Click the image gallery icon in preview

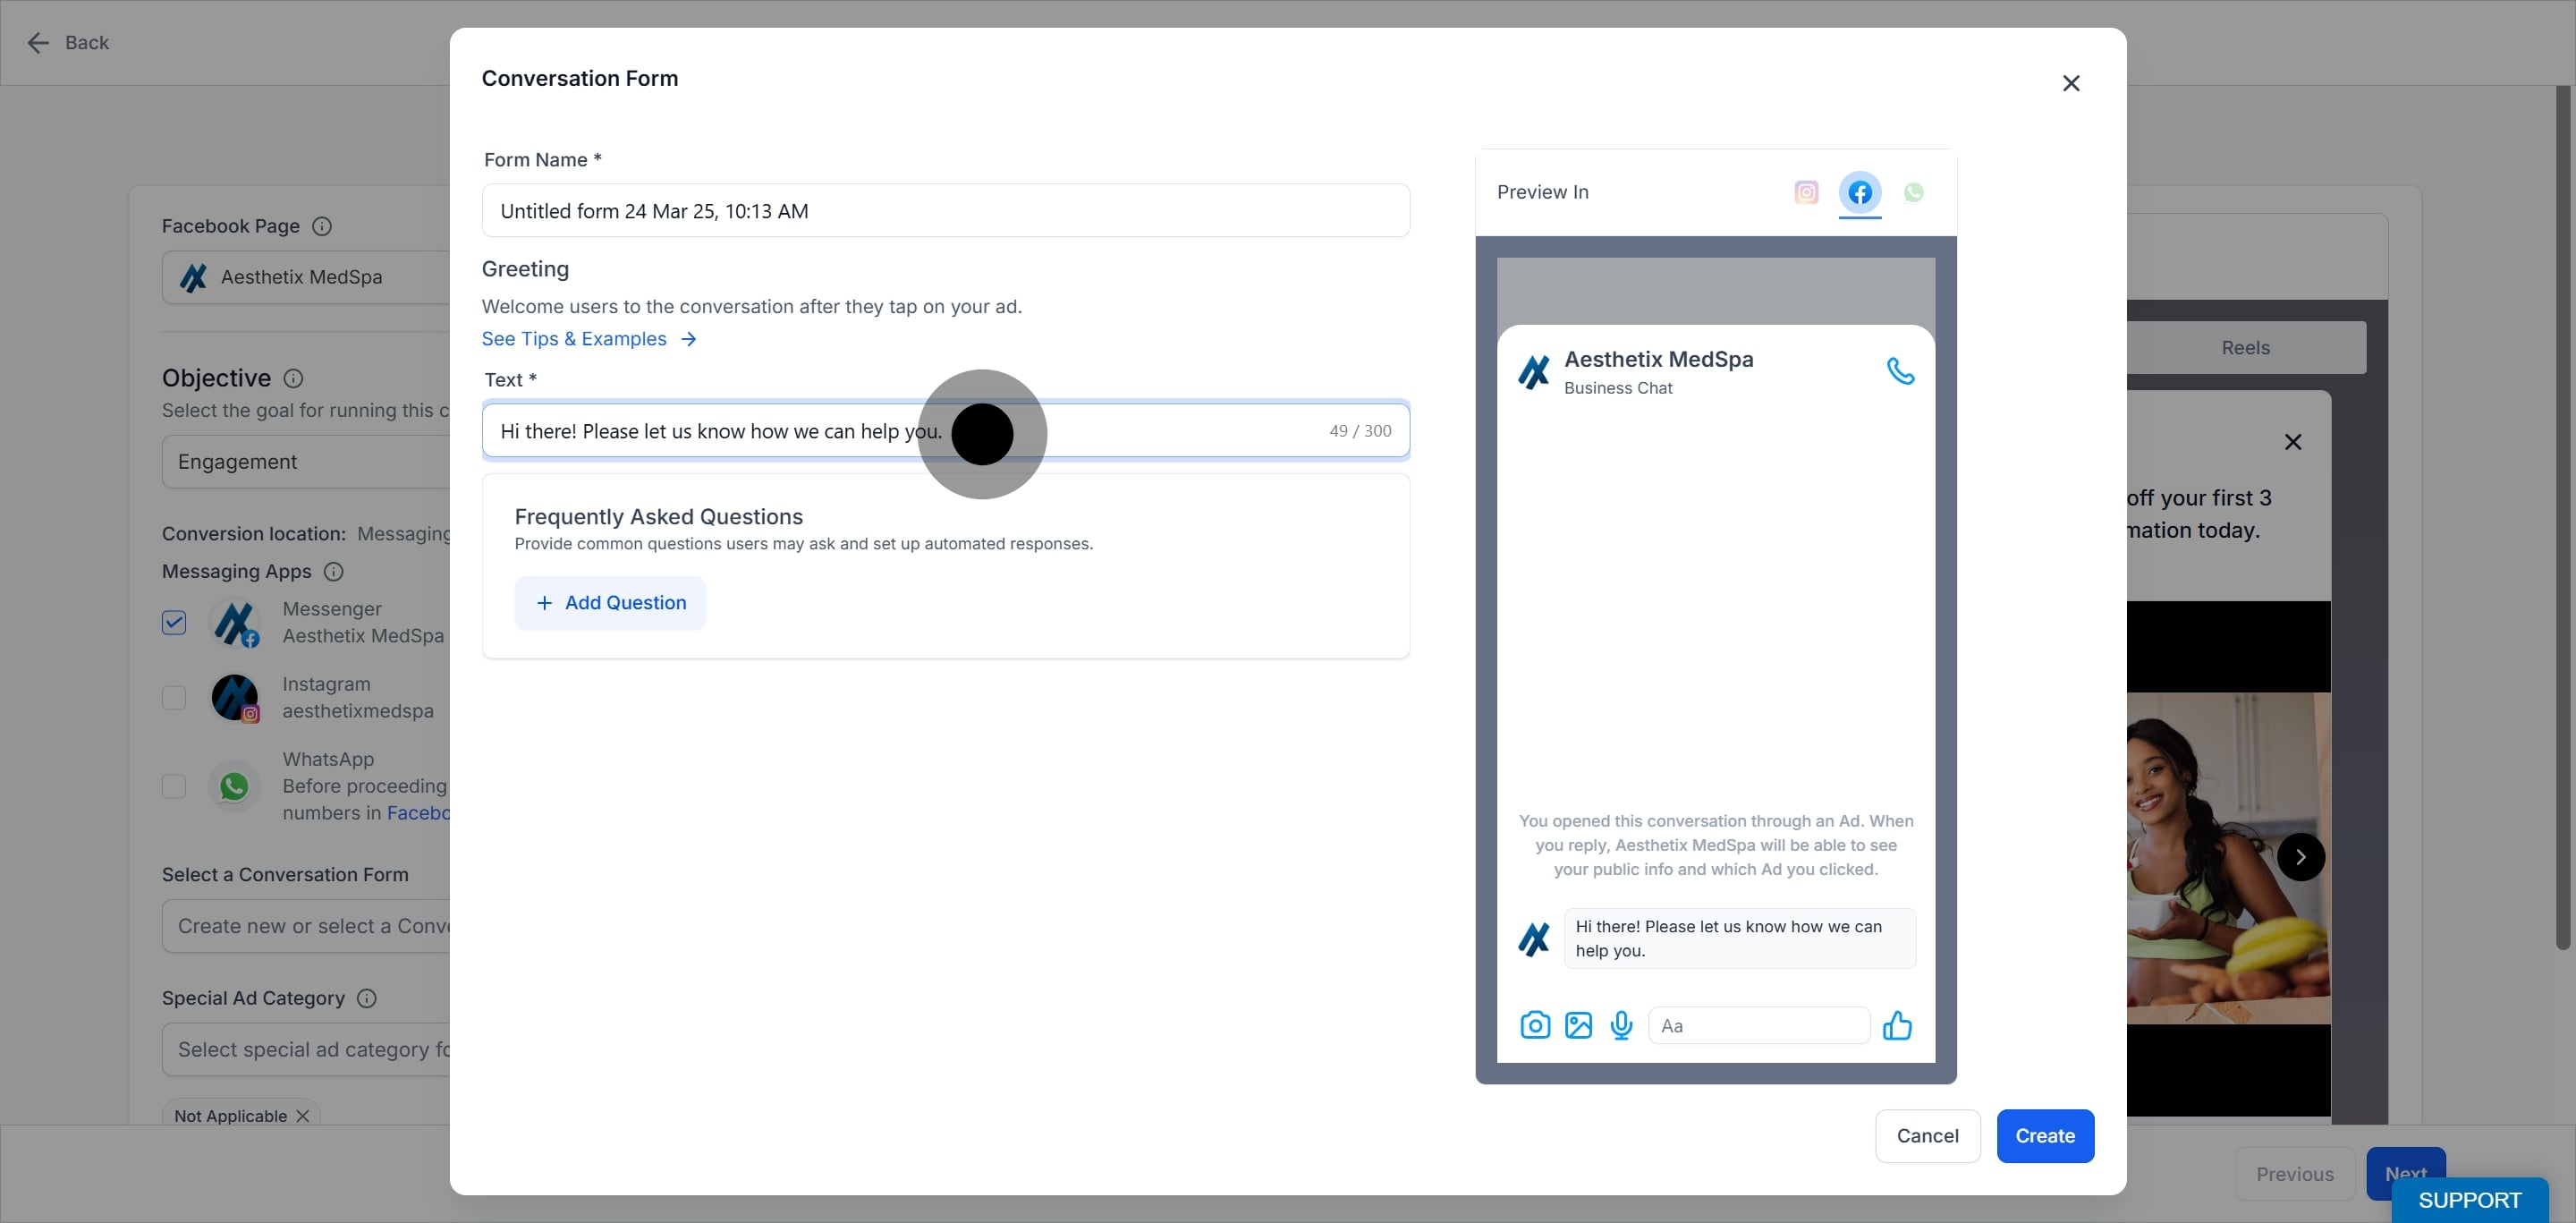(x=1578, y=1025)
